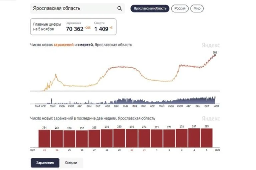This screenshot has width=256, height=170.
Task: Select the October 23 bar with 264
Action: pos(44,139)
